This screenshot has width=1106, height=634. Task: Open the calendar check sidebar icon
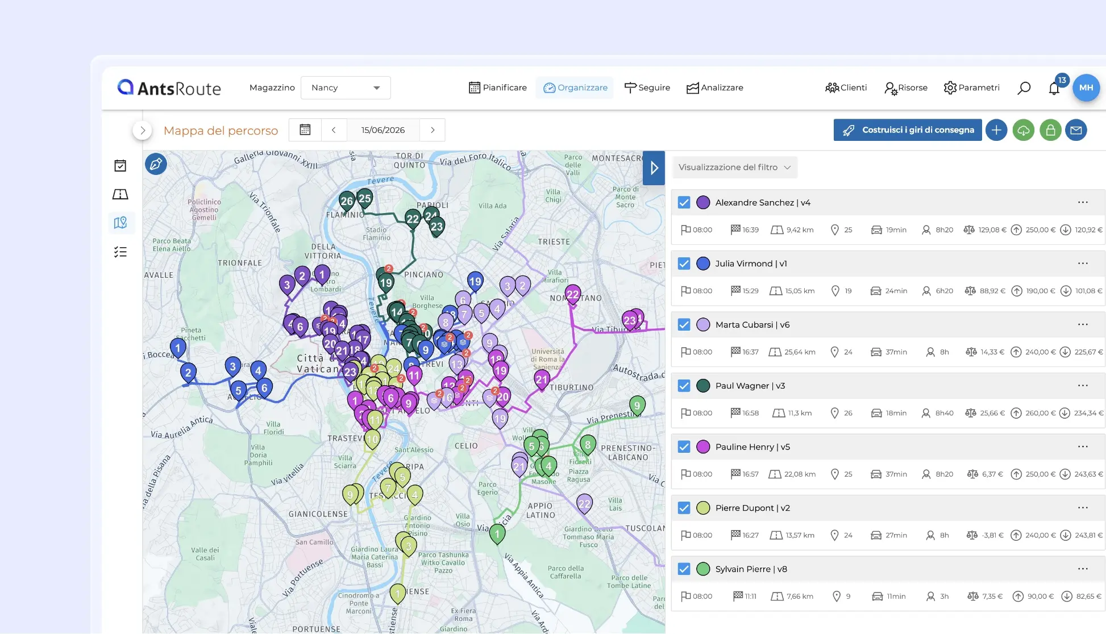(x=120, y=166)
